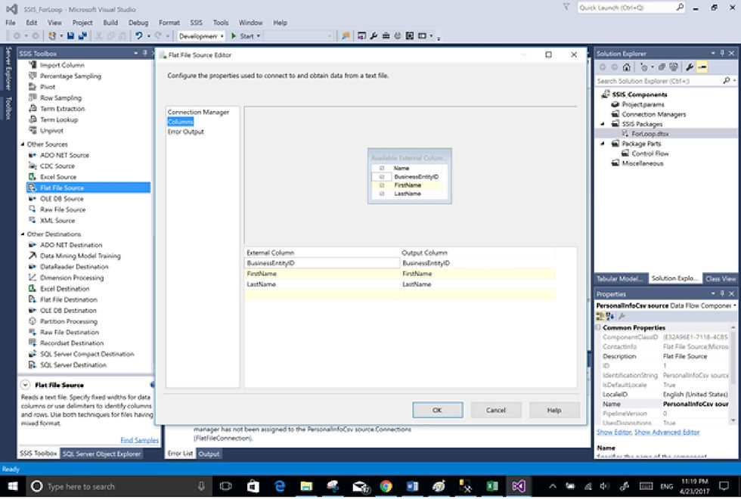Image resolution: width=741 pixels, height=499 pixels.
Task: Toggle the select-all Name header checkbox
Action: [x=382, y=168]
